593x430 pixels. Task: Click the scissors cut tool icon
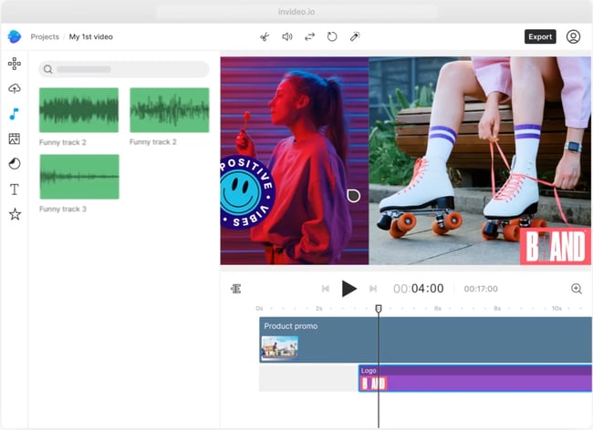click(265, 36)
